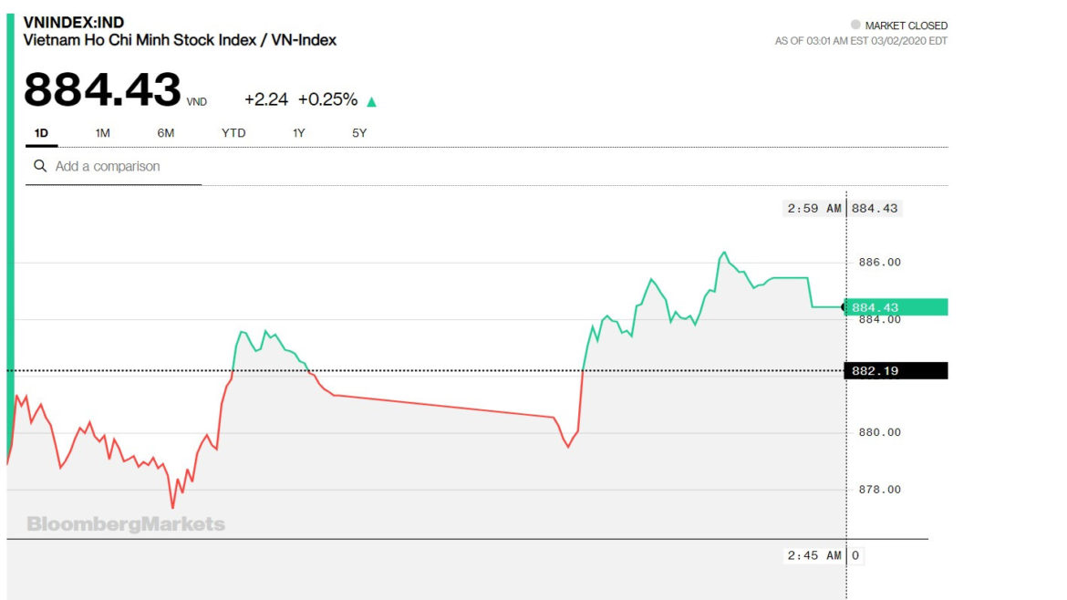Click the green 884.43 price tag on axis
Screen dimensions: 1067x600
pyautogui.click(x=896, y=307)
